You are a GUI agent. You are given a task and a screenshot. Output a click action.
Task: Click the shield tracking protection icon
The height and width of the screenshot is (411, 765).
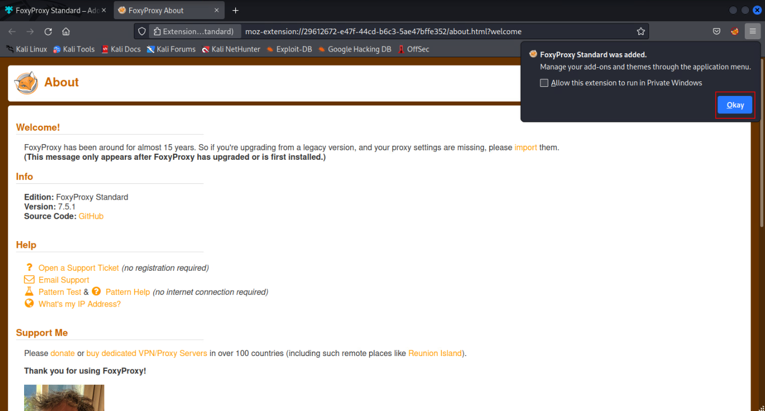coord(142,31)
